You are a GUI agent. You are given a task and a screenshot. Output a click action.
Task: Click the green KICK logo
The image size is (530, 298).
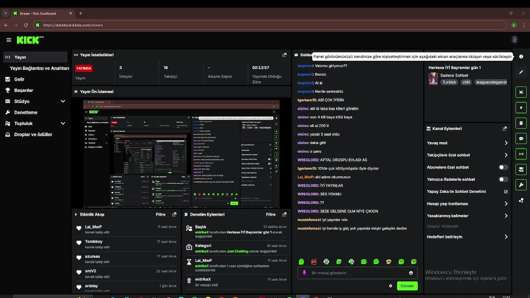29,40
